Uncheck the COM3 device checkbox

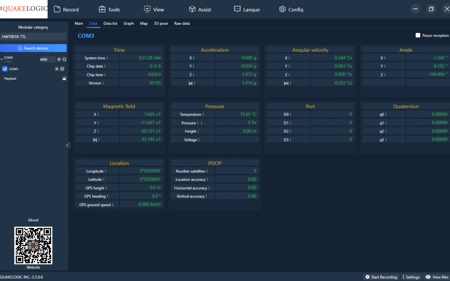[x=5, y=69]
